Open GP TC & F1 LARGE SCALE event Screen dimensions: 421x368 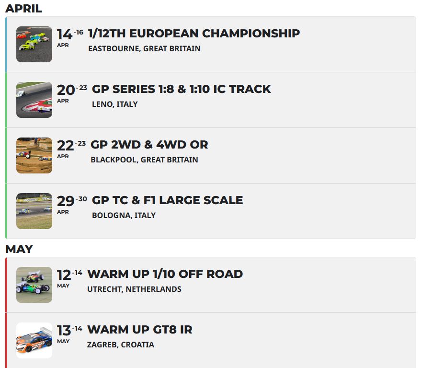(x=167, y=200)
